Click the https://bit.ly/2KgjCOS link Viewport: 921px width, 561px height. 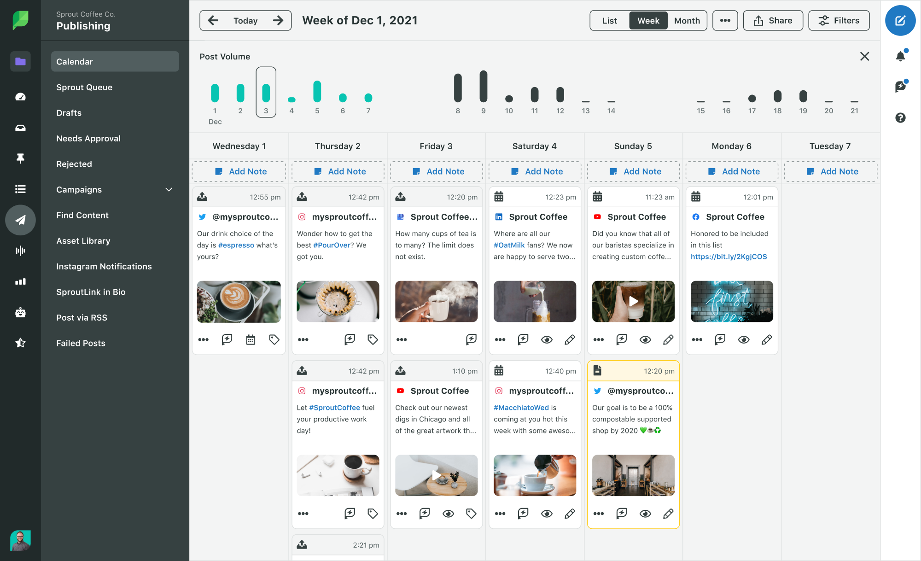tap(729, 257)
